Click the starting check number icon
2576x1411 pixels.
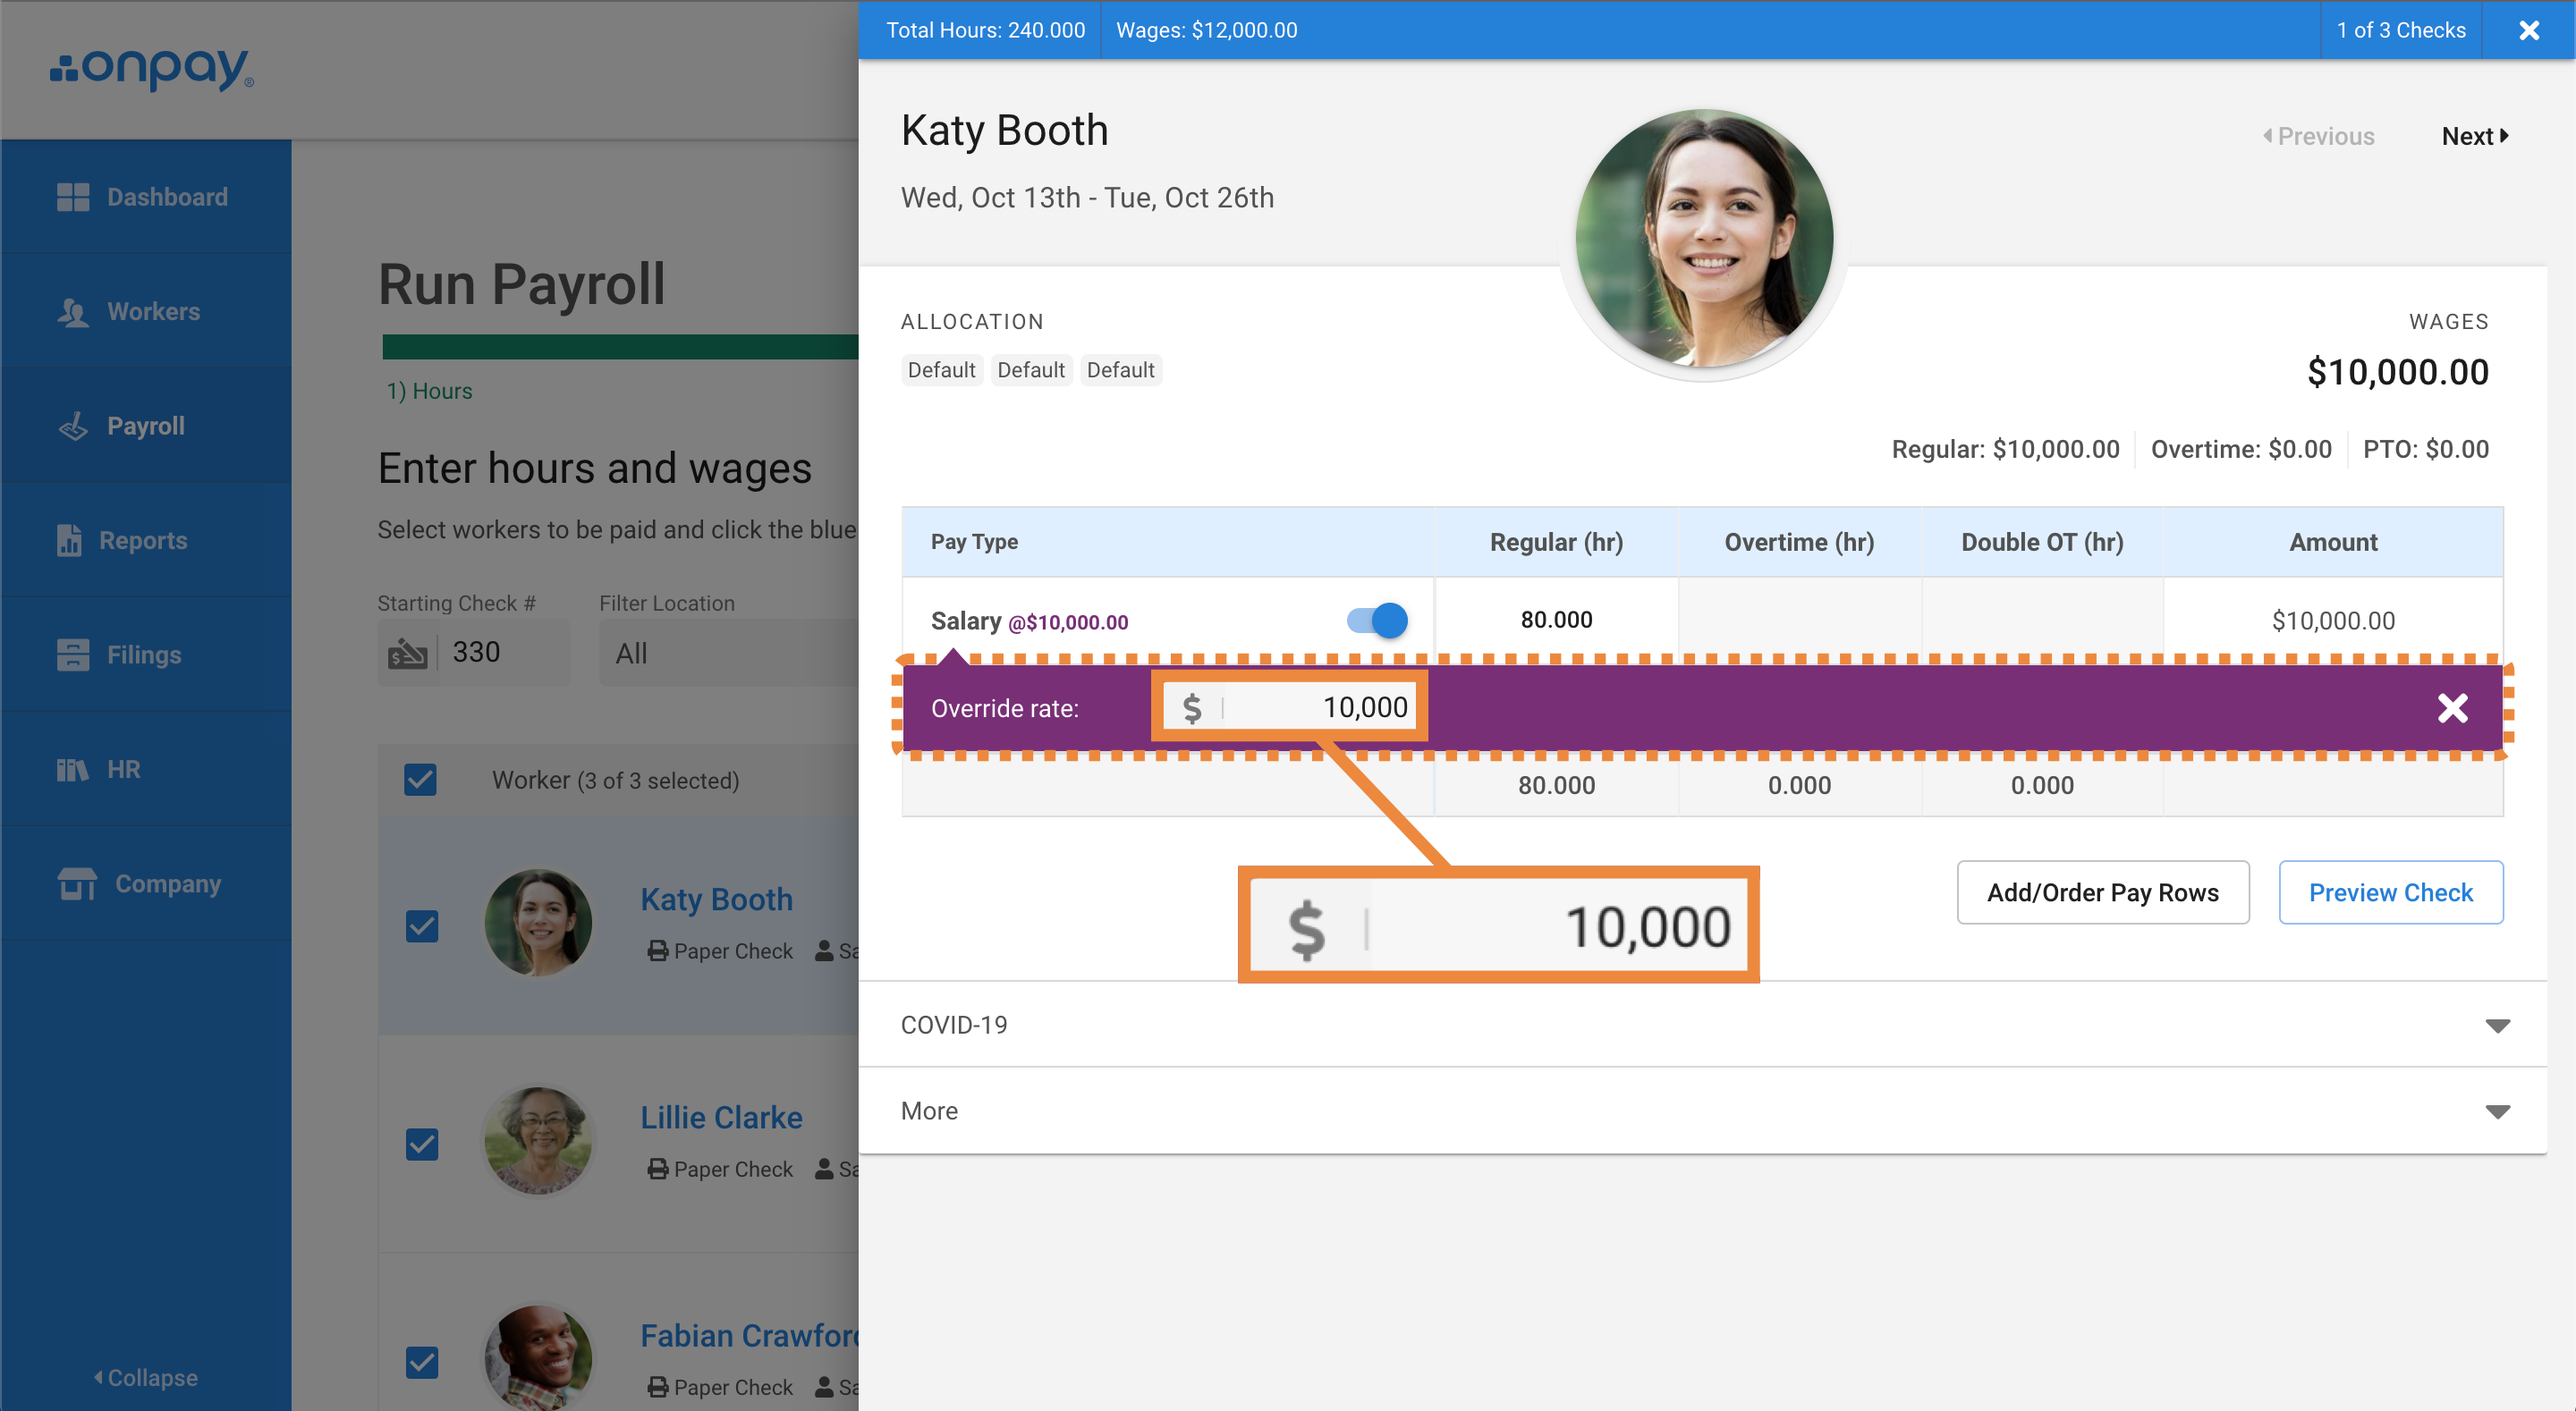(x=407, y=653)
